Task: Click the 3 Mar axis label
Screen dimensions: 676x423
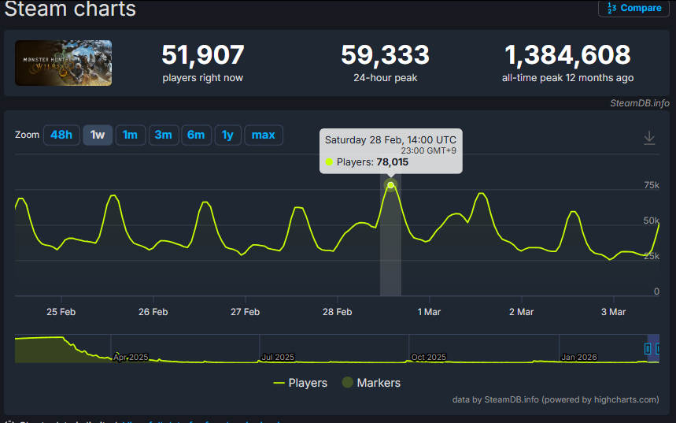Action: [614, 312]
